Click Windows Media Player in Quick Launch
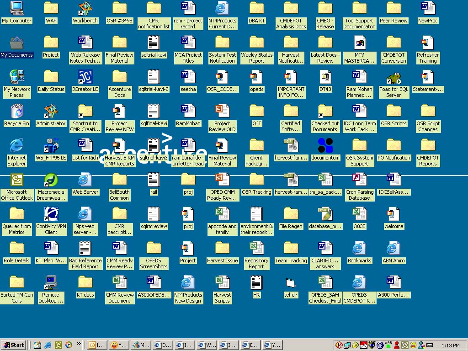The width and height of the screenshot is (468, 351). tap(69, 345)
